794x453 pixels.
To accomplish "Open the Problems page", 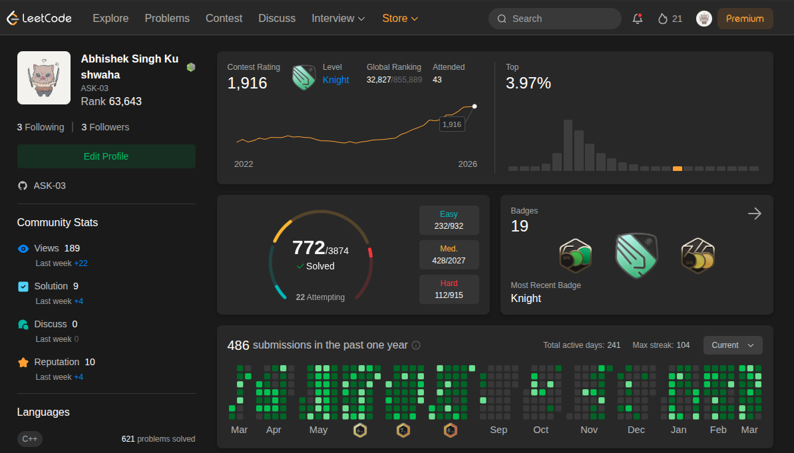I will click(167, 19).
